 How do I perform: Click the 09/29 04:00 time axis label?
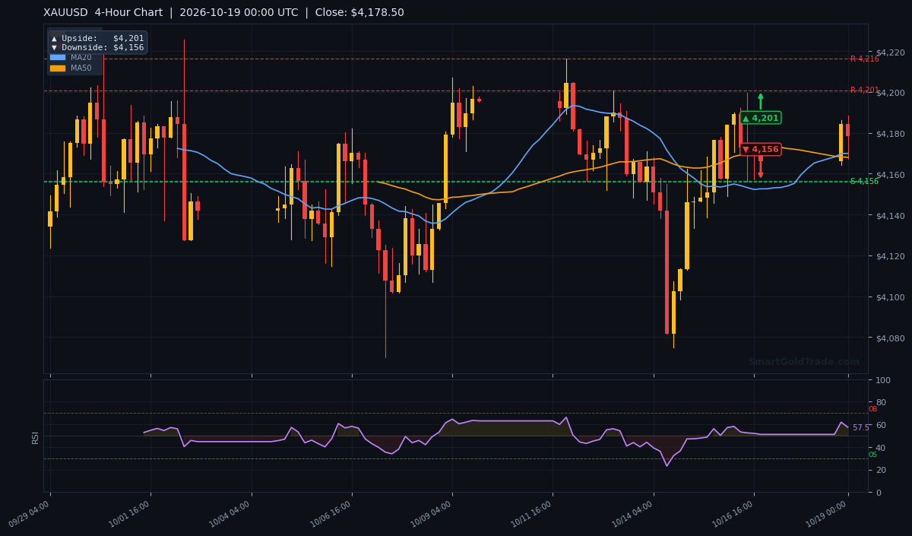coord(29,514)
